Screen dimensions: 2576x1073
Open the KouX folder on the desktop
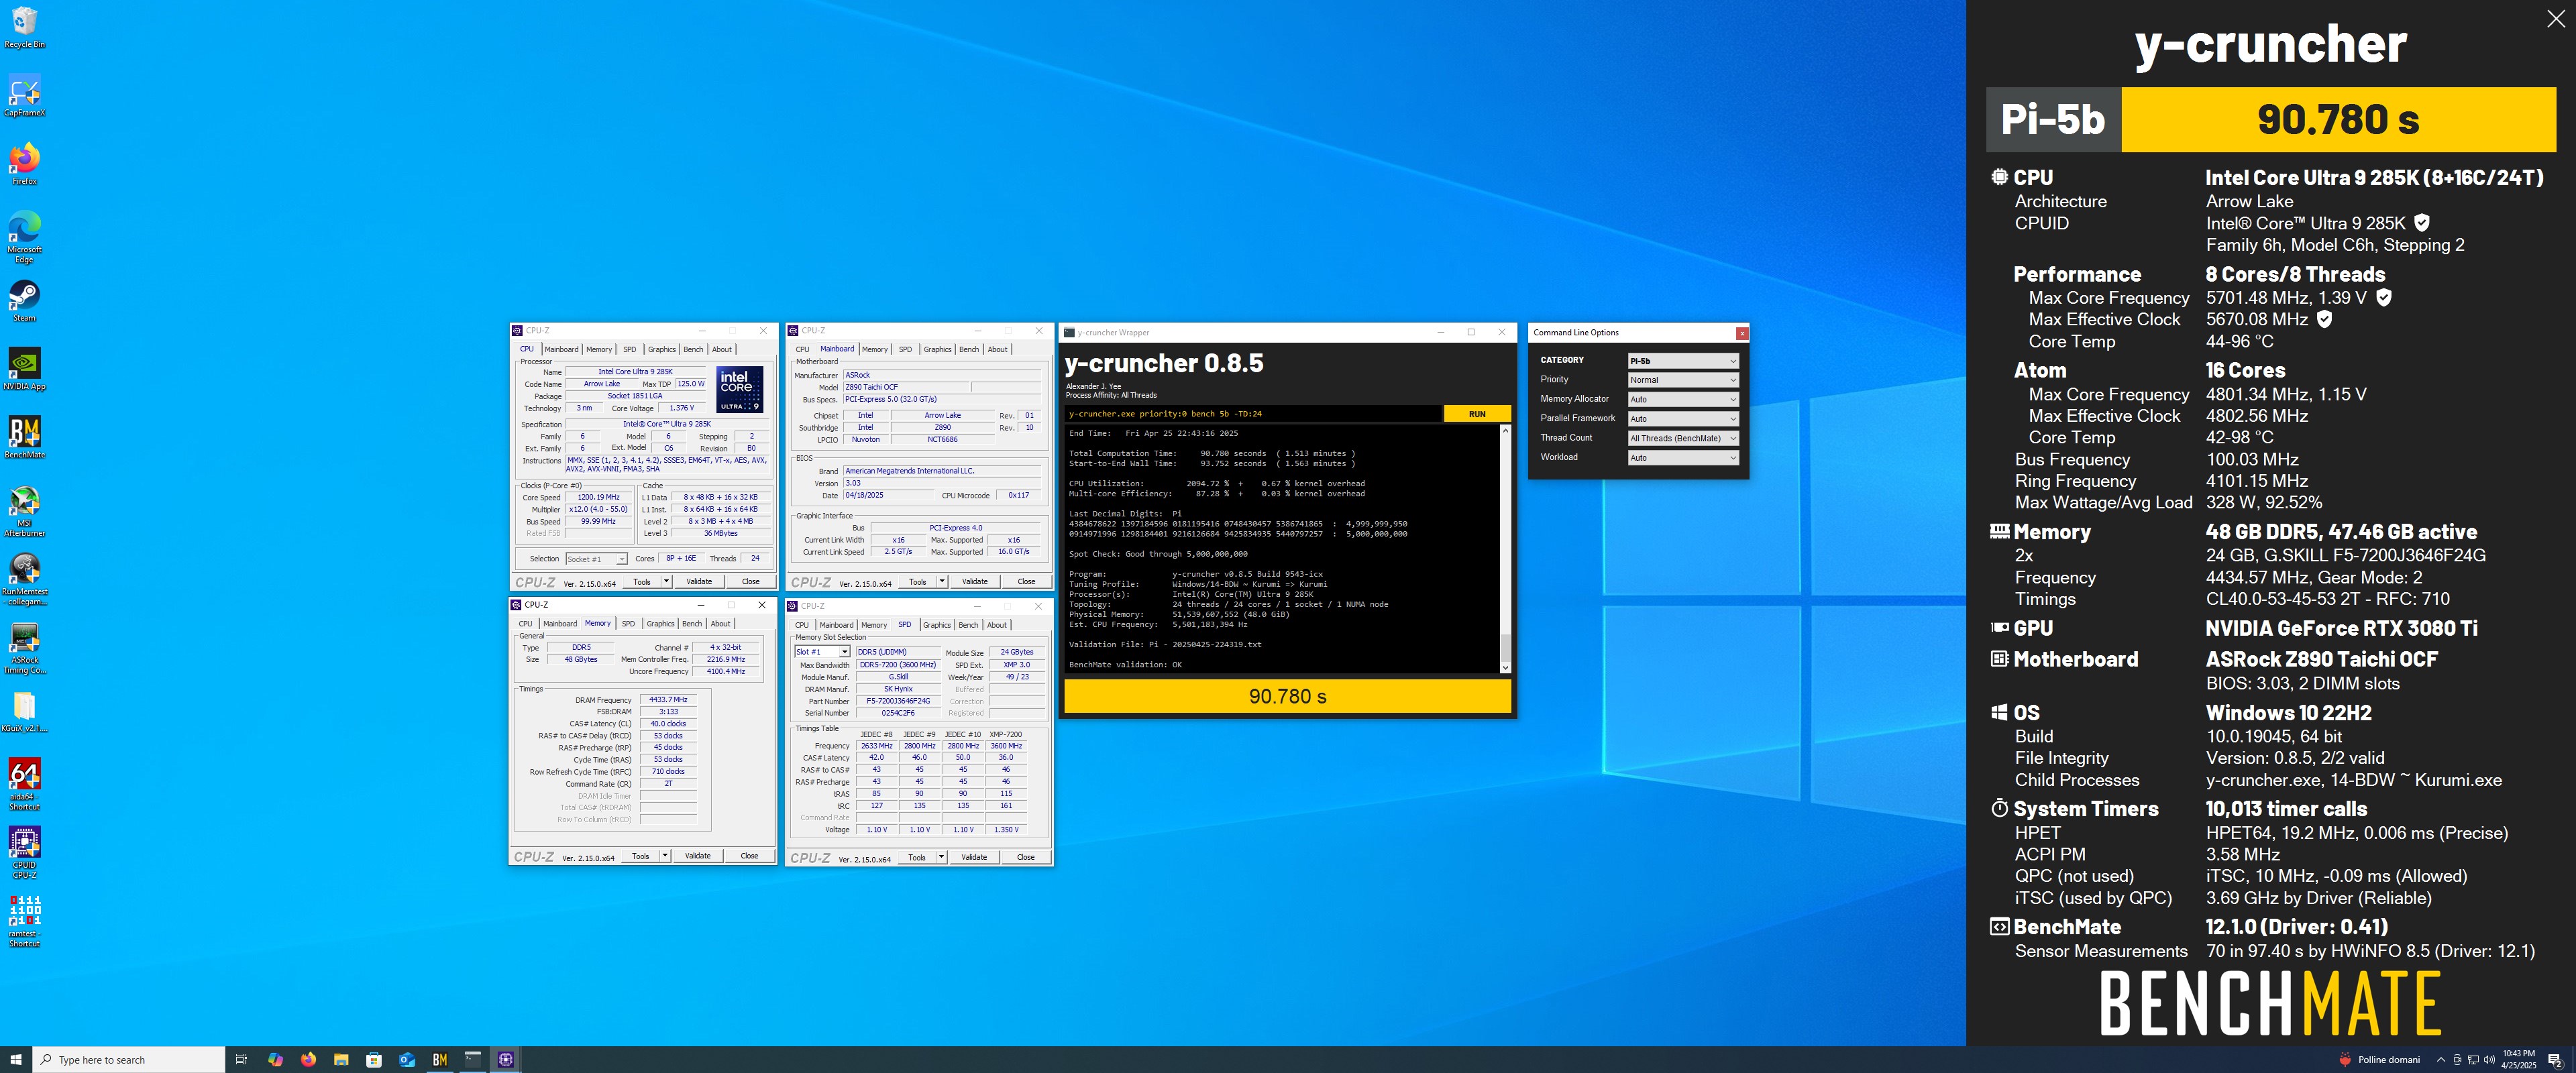(x=24, y=712)
